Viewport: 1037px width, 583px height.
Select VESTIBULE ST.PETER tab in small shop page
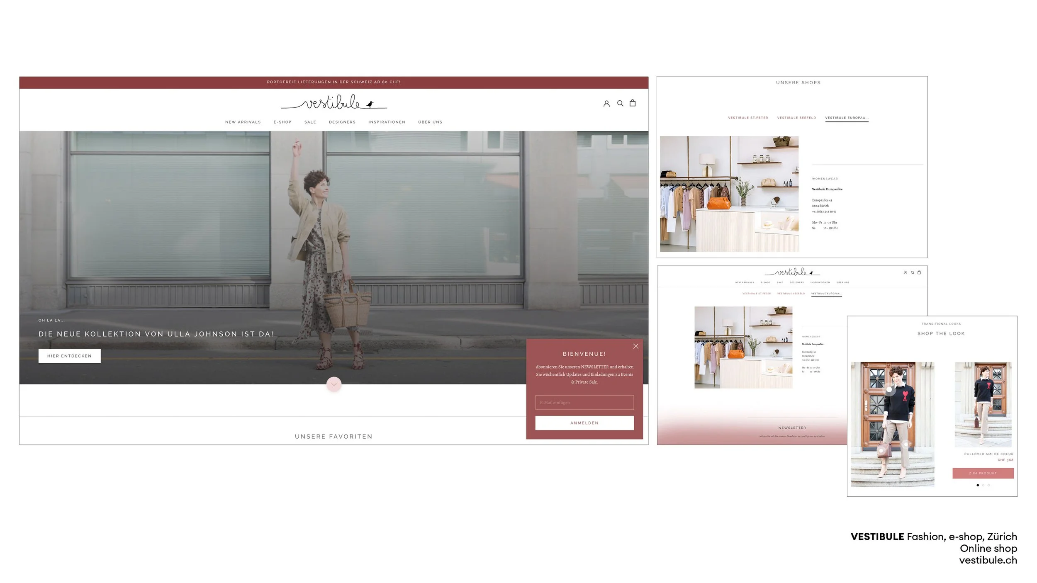[x=757, y=294]
